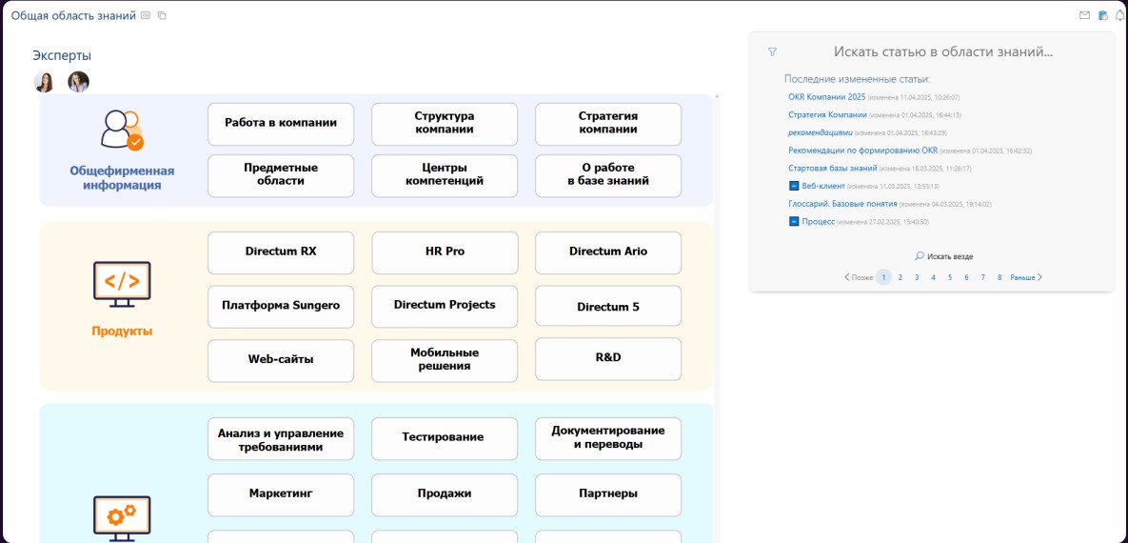The width and height of the screenshot is (1128, 543).
Task: Click the Общефирменная информация people icon
Action: tap(122, 131)
